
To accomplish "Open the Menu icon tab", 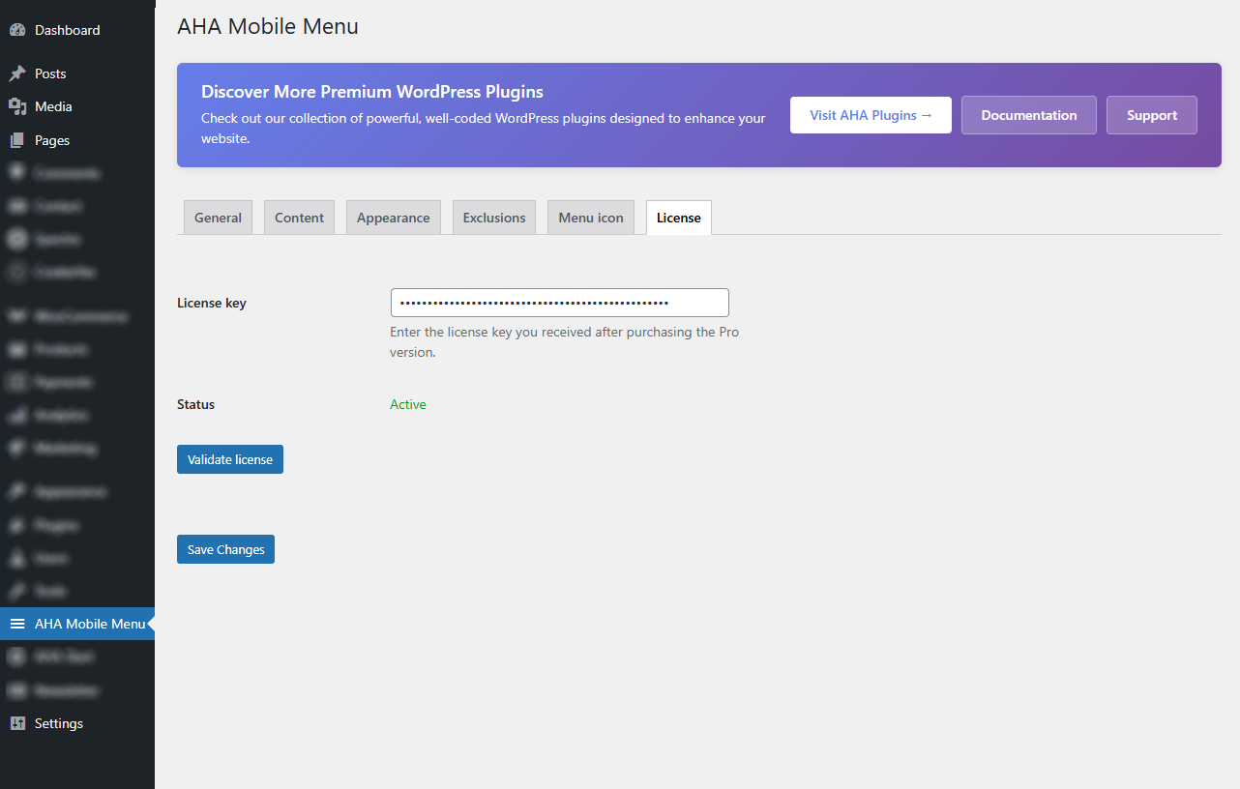I will (x=591, y=218).
